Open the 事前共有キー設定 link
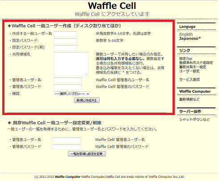 tap(193, 67)
